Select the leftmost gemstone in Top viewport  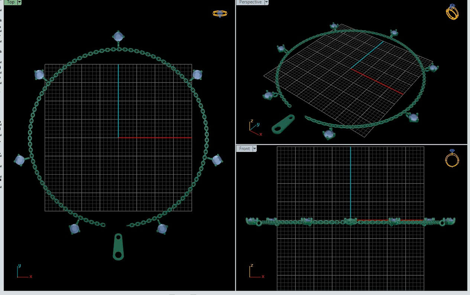(x=19, y=160)
